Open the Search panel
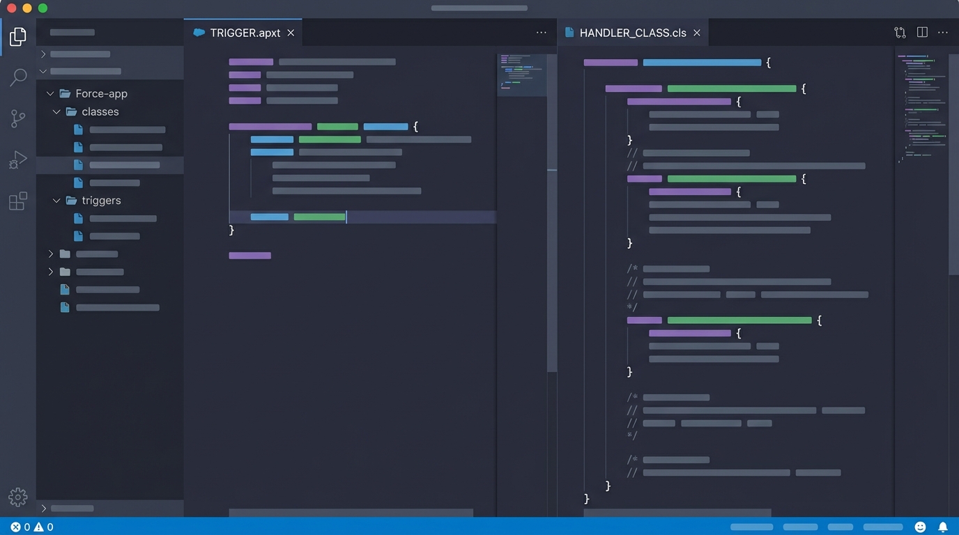 click(17, 77)
